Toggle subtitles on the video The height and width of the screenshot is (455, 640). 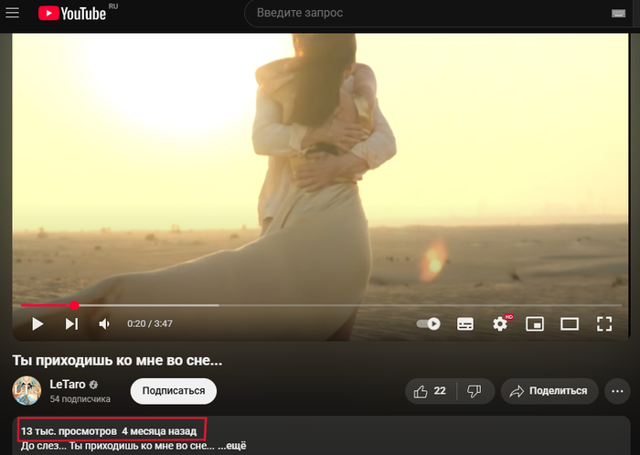tap(465, 323)
